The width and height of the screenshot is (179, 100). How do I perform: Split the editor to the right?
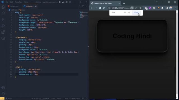pyautogui.click(x=83, y=6)
